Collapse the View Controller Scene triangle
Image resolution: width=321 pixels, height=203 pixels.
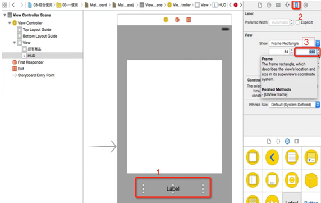pyautogui.click(x=4, y=15)
